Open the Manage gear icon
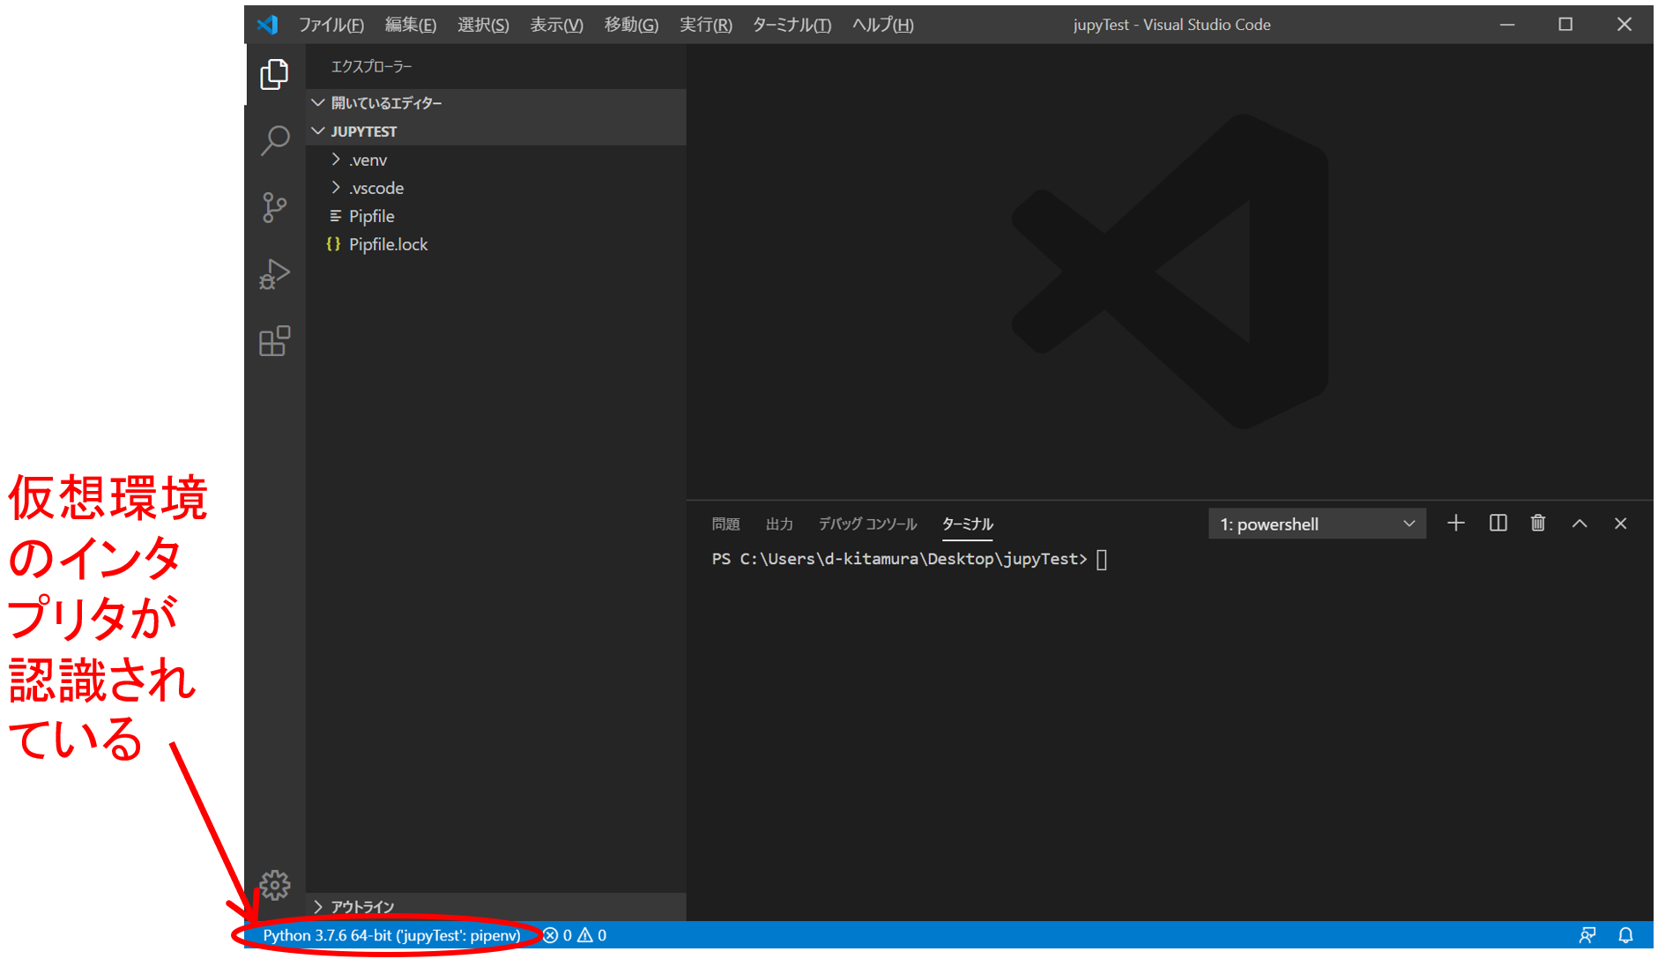Screen dimensions: 1658x959 pyautogui.click(x=275, y=885)
